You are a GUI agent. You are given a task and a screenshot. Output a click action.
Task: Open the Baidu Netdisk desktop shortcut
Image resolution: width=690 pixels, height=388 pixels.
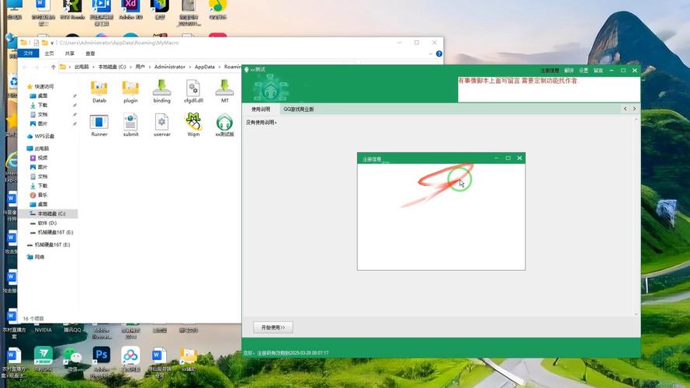[130, 359]
